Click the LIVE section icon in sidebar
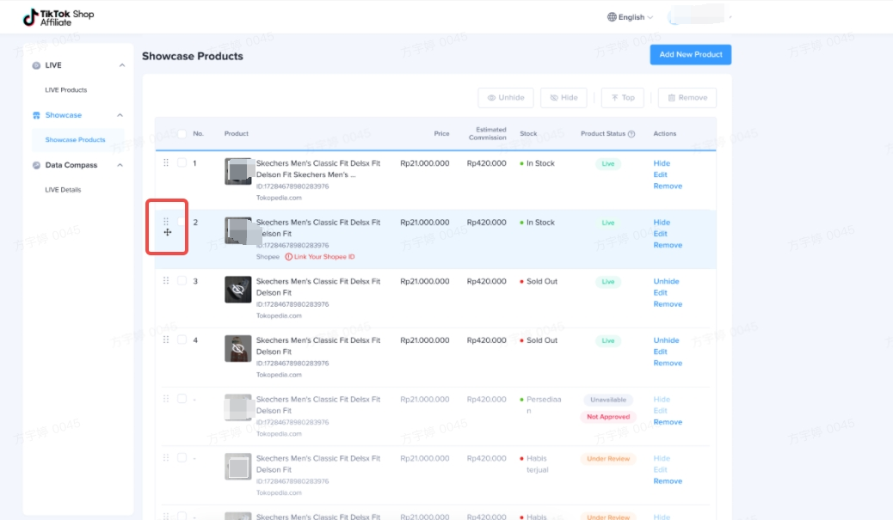This screenshot has height=520, width=893. pyautogui.click(x=36, y=65)
